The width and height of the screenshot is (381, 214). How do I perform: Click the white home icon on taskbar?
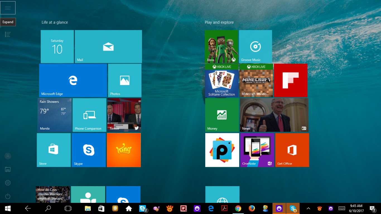(129, 208)
